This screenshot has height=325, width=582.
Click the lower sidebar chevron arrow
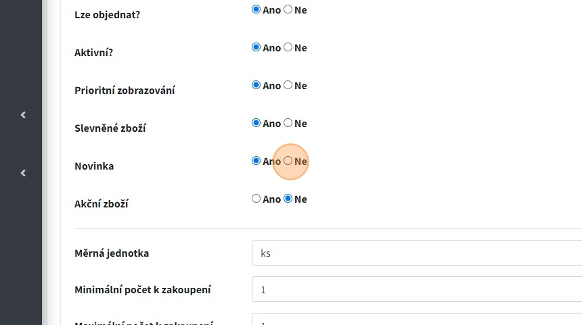pos(23,173)
